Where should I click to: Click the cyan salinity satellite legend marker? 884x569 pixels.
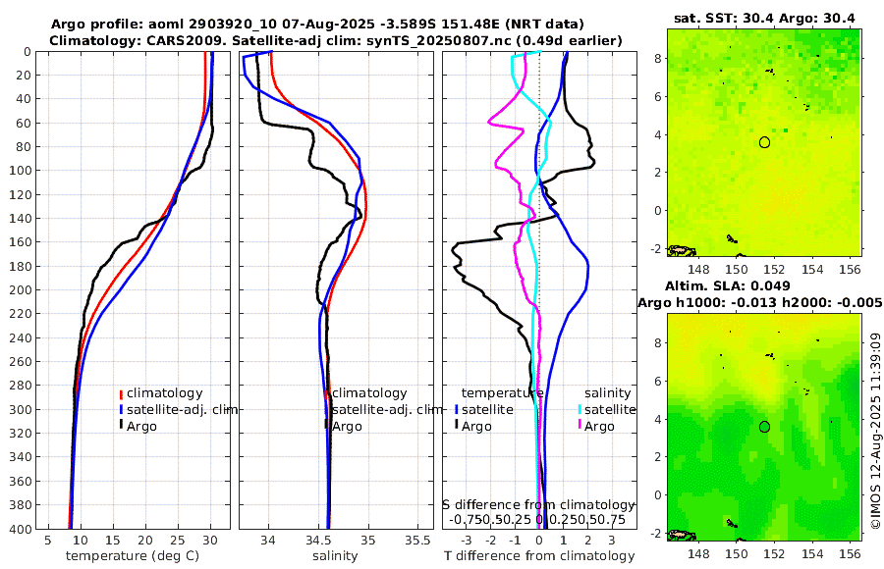click(x=580, y=410)
